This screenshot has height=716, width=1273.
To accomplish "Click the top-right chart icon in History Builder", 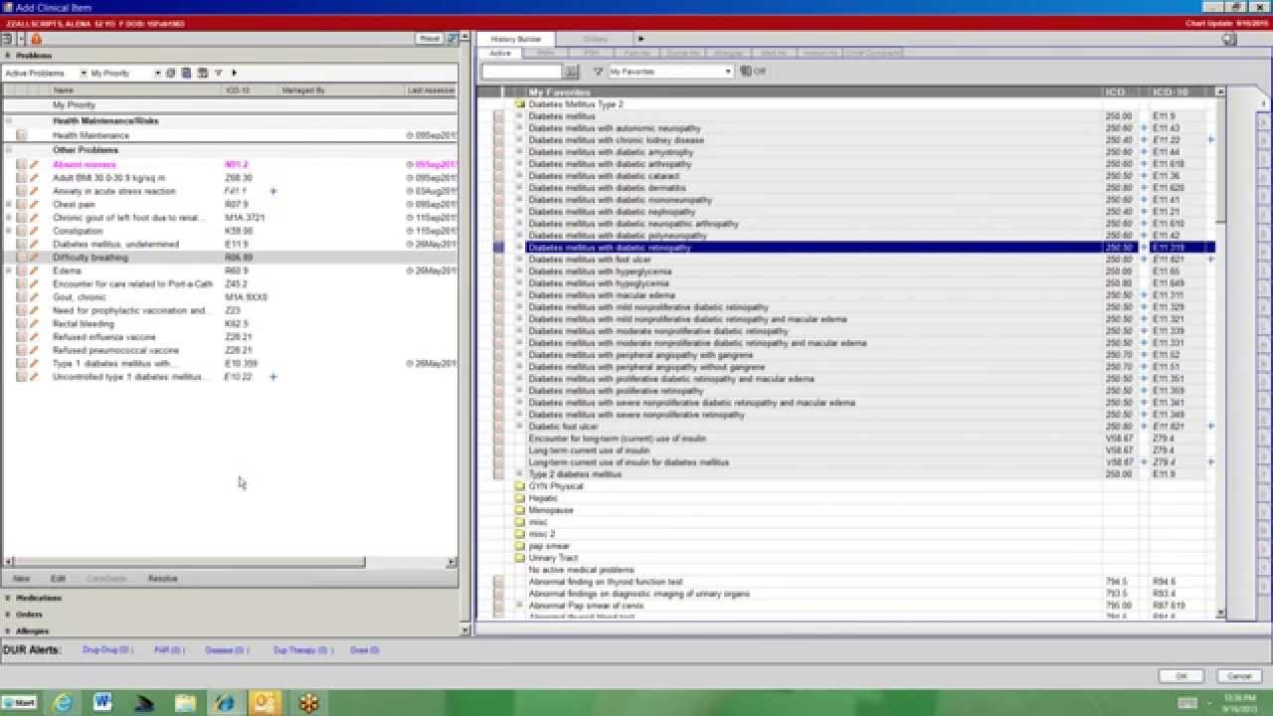I will coord(1230,39).
